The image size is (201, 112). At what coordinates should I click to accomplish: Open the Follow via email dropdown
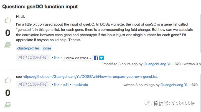[x=78, y=58]
